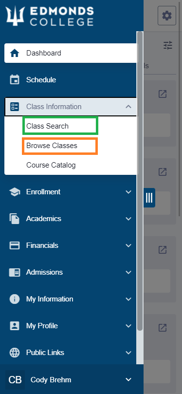Open the Schedule calendar icon
Viewport: 182px width, 394px height.
pyautogui.click(x=15, y=80)
